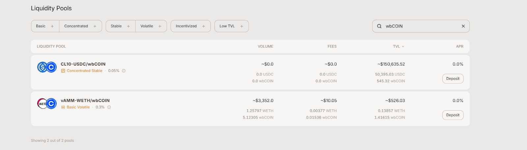This screenshot has width=527, height=150.
Task: Enable the Stable filter chip
Action: [120, 26]
